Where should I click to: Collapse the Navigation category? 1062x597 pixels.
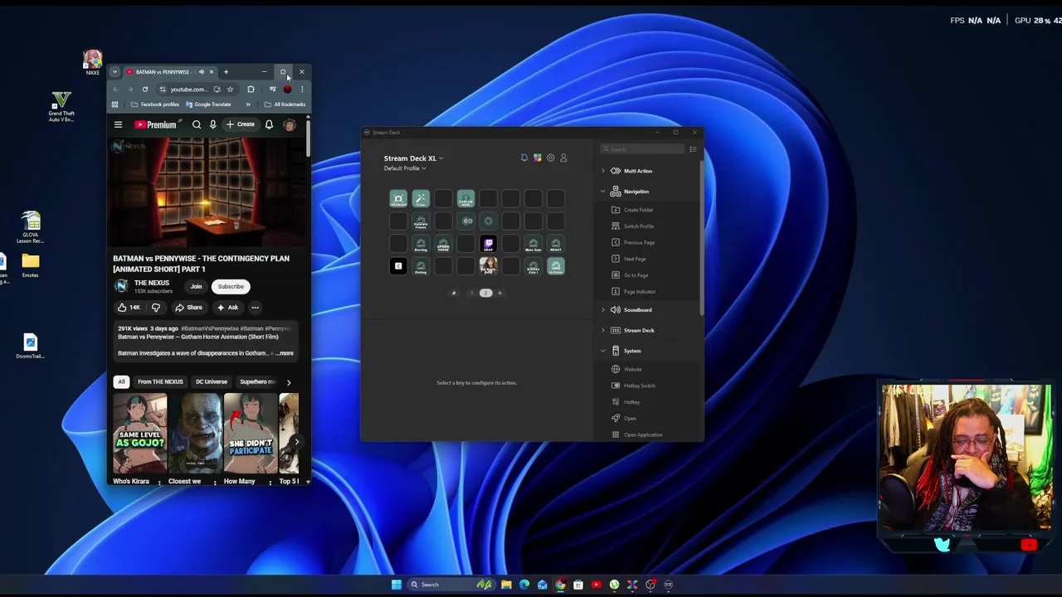(603, 192)
